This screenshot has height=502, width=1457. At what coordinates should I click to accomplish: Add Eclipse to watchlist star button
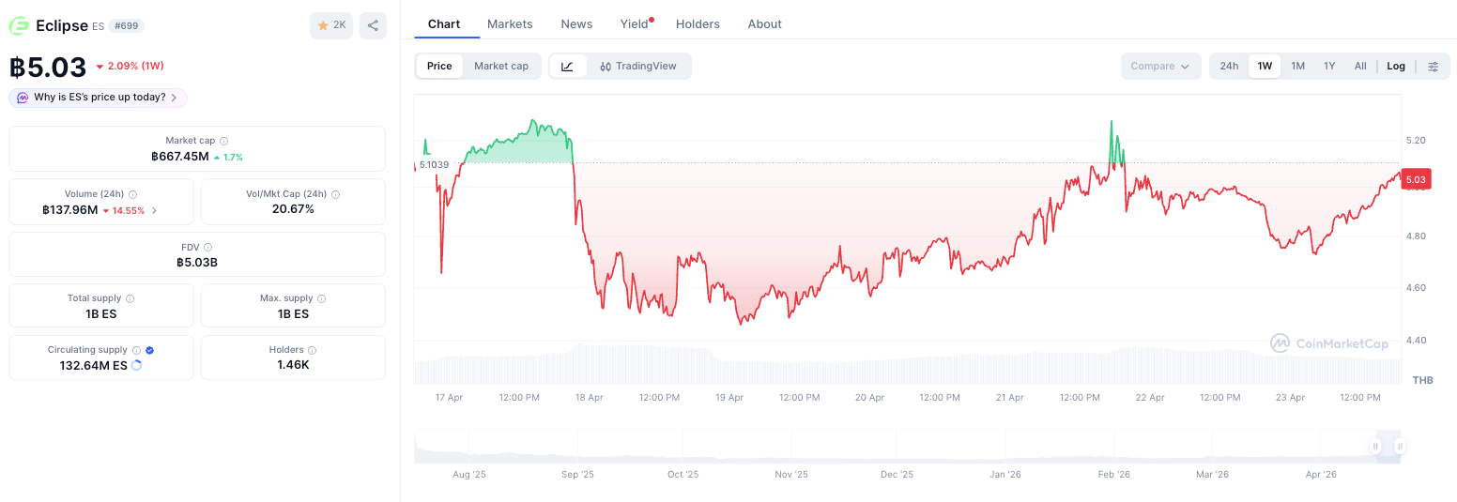(331, 25)
